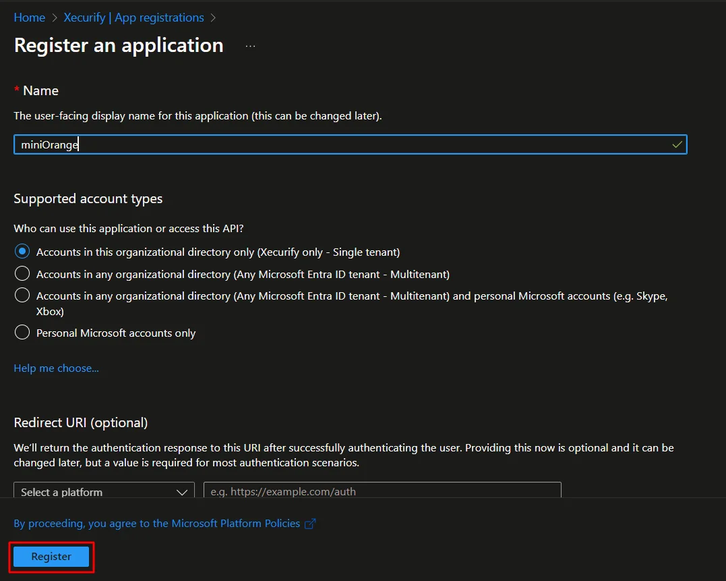Screen dimensions: 726x581
Task: Open the ellipsis menu beside the page title
Action: click(250, 45)
